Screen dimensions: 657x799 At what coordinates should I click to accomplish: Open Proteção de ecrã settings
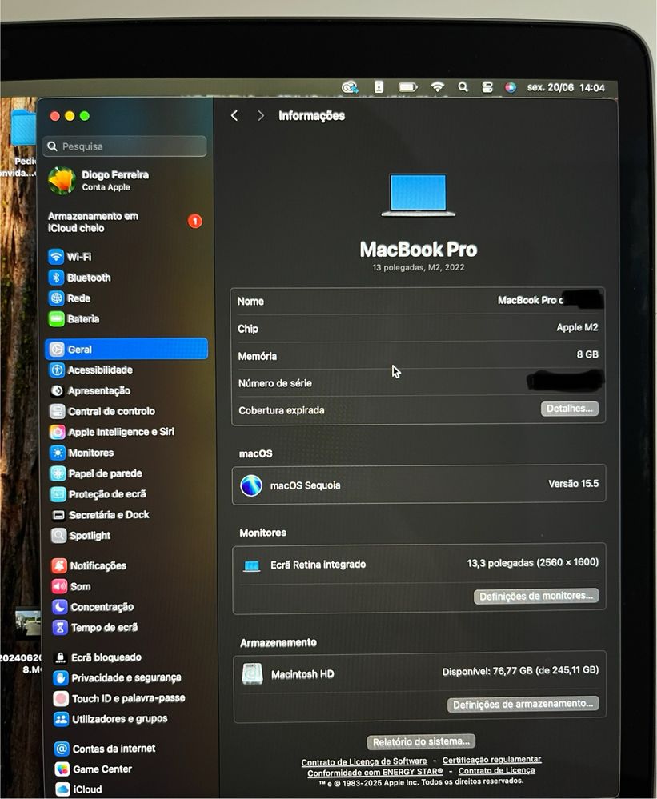pos(98,494)
